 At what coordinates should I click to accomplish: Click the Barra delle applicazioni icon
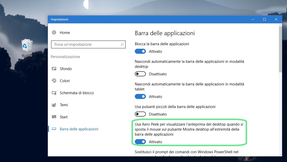click(x=54, y=129)
